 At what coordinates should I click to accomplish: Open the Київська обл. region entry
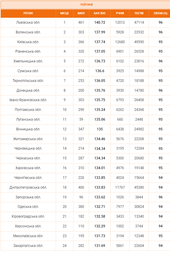[28, 42]
